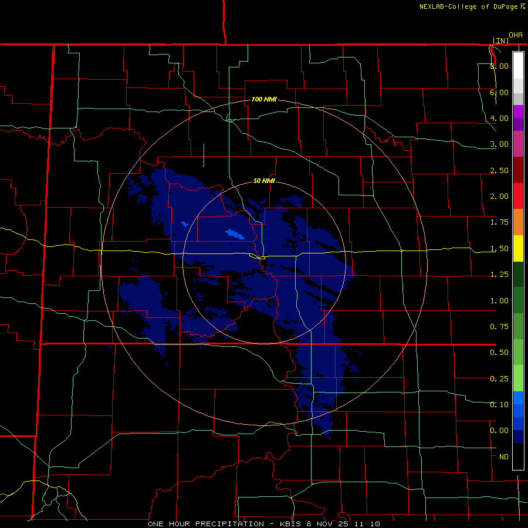Click the 1.75 legend value
The height and width of the screenshot is (528, 528).
pyautogui.click(x=499, y=222)
